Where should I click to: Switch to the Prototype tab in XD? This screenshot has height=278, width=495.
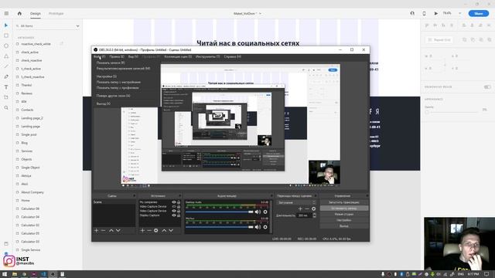(x=56, y=14)
